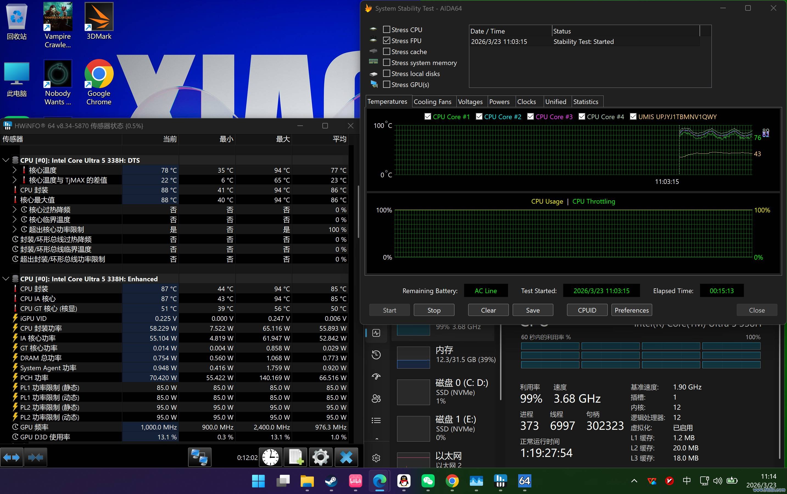Toggle CPU Core #1 graph checkbox
Image resolution: width=787 pixels, height=494 pixels.
pyautogui.click(x=428, y=117)
